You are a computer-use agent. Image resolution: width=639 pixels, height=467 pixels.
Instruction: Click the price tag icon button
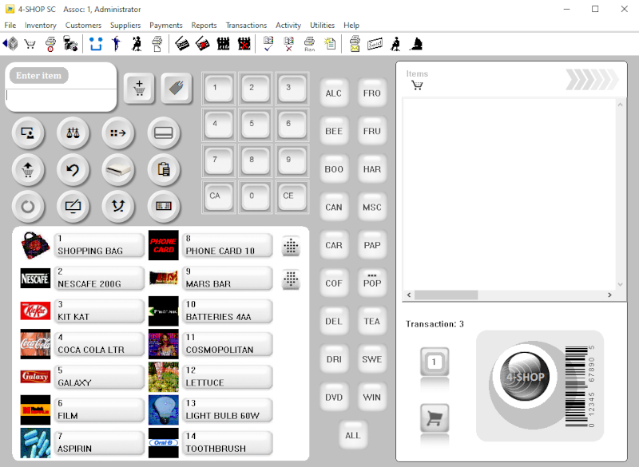coord(177,88)
